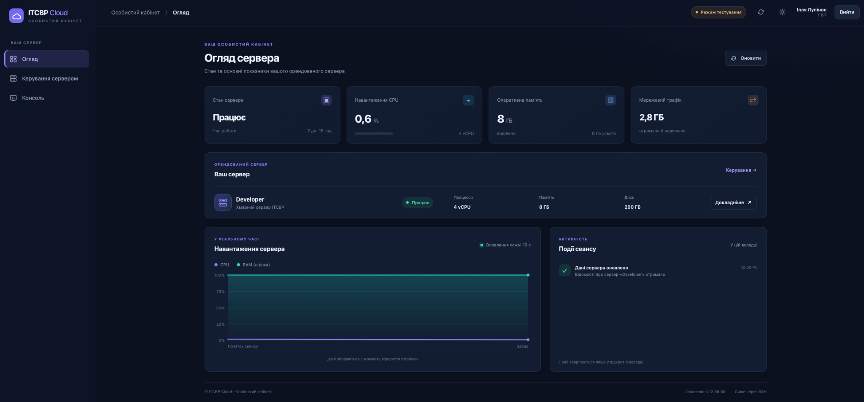Open the Огляд sidebar item
Viewport: 864px width, 402px height.
tap(47, 59)
